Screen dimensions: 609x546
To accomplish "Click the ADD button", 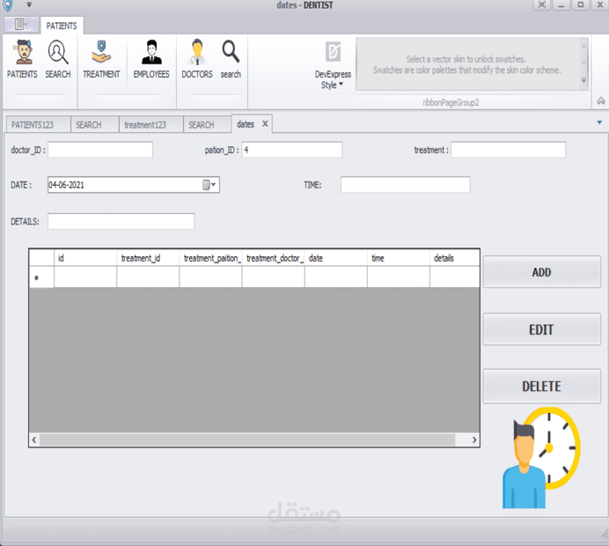I will (x=541, y=272).
